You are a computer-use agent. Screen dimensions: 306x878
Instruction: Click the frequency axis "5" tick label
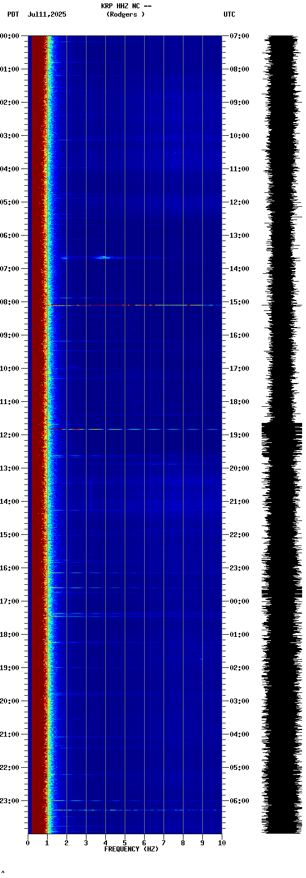[125, 843]
